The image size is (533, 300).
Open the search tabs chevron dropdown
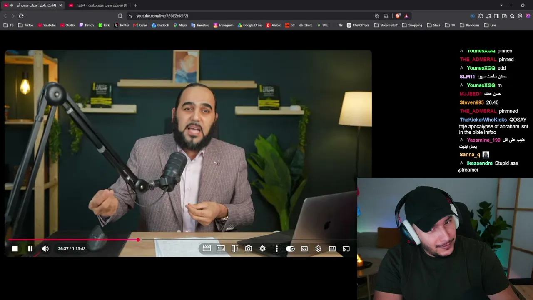tap(500, 5)
